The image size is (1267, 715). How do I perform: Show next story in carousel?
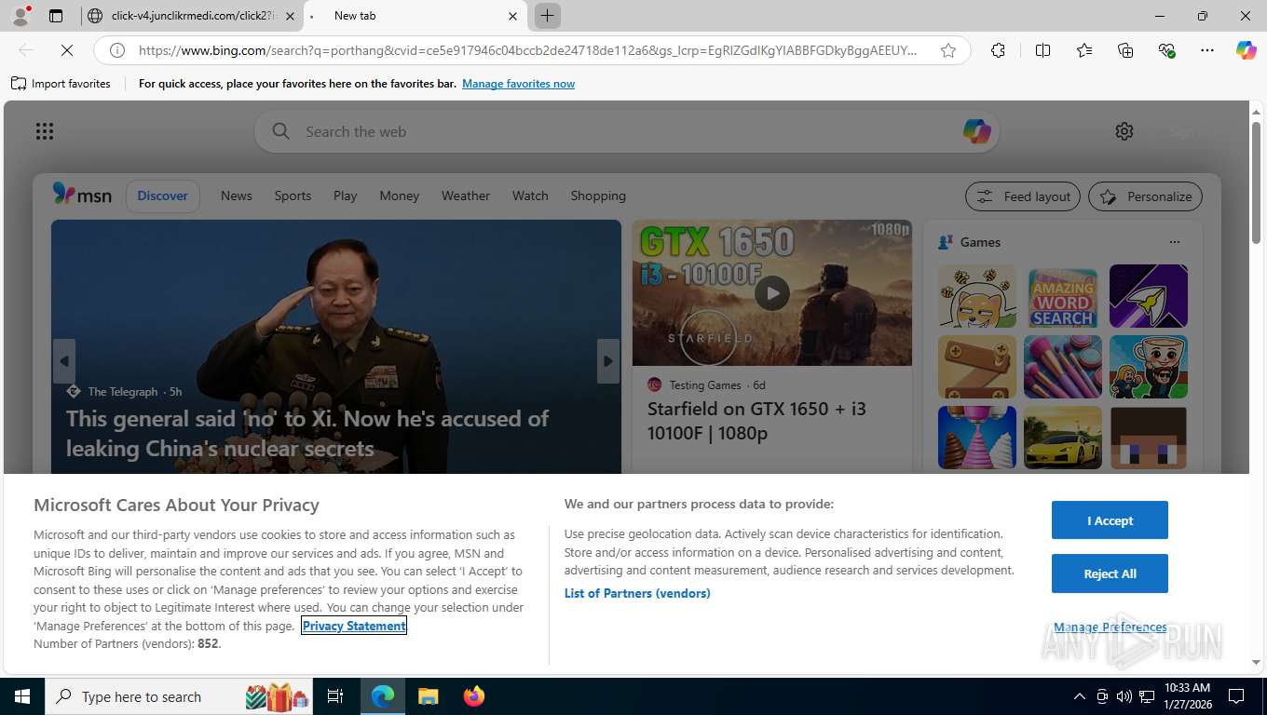[x=608, y=361]
